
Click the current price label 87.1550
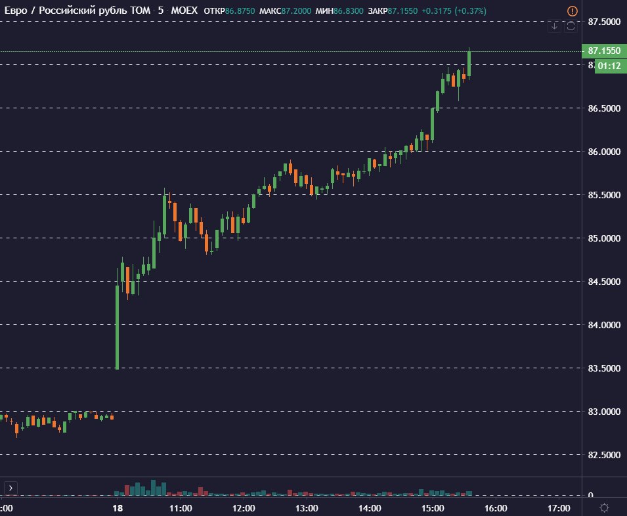tap(604, 51)
